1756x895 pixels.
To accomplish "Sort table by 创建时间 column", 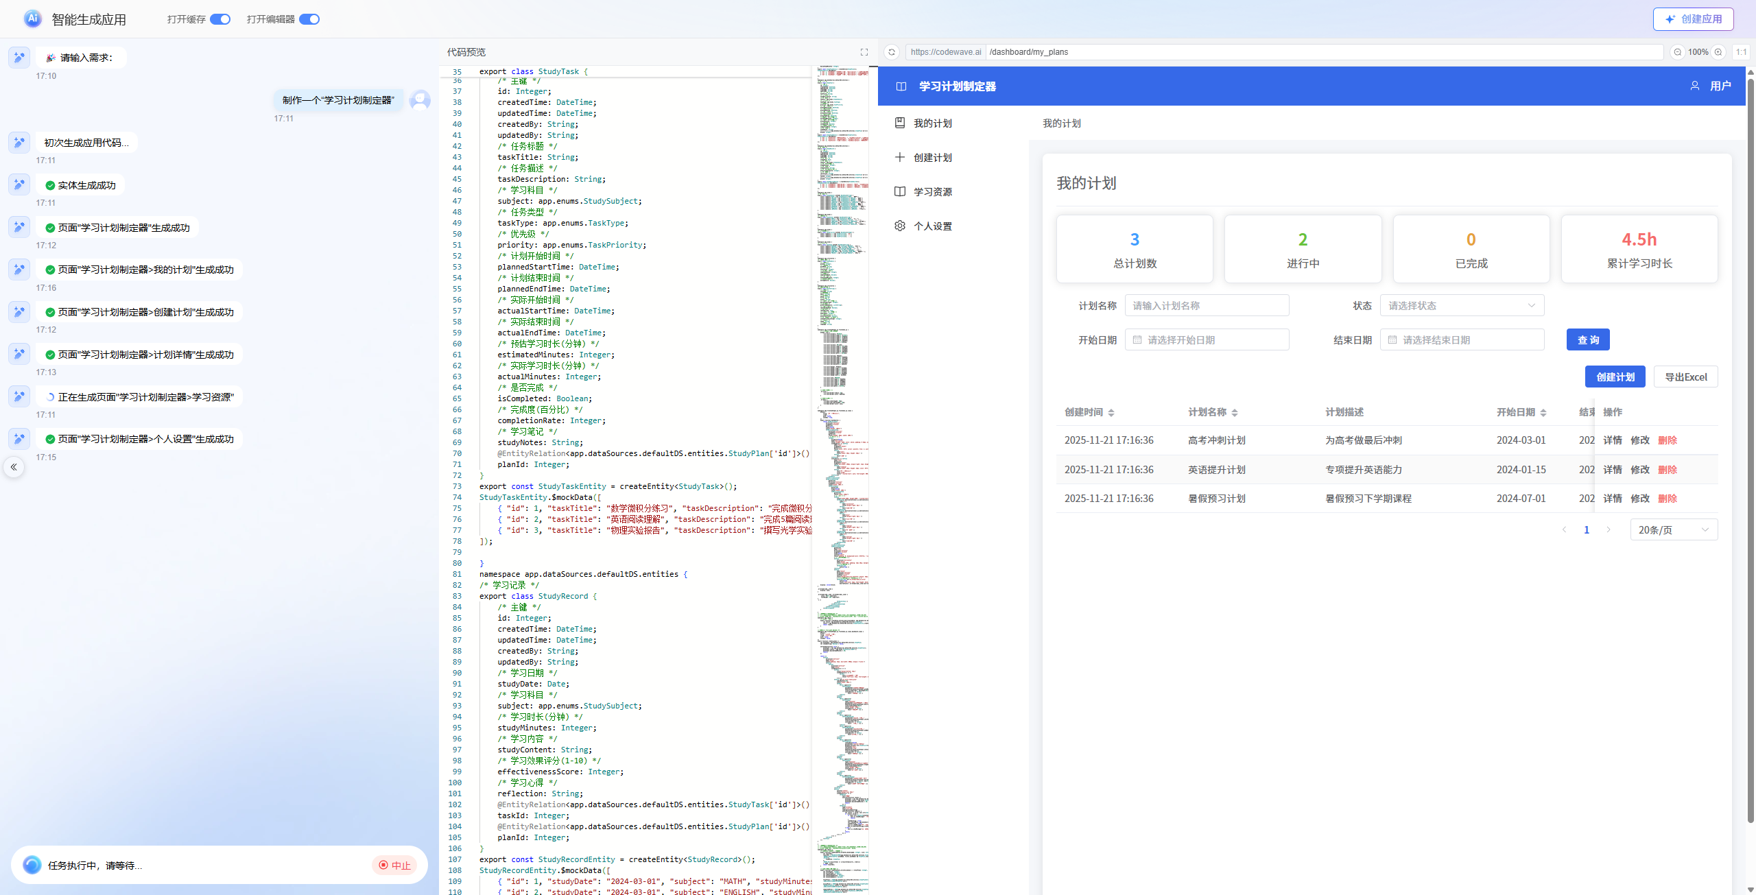I will pos(1111,412).
